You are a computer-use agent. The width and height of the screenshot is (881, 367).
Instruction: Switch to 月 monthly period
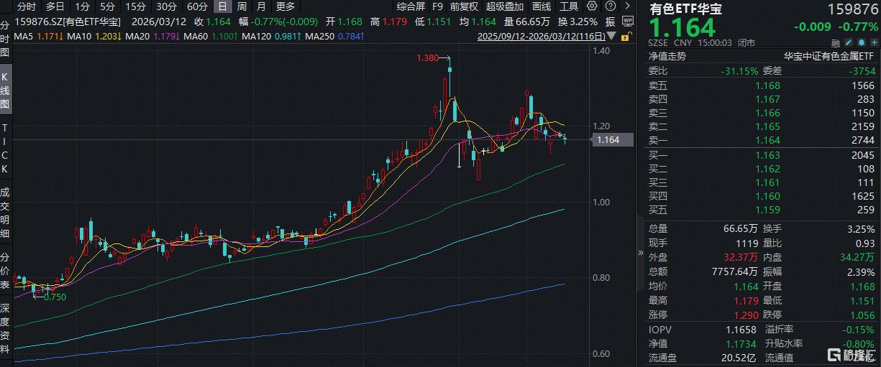click(260, 6)
